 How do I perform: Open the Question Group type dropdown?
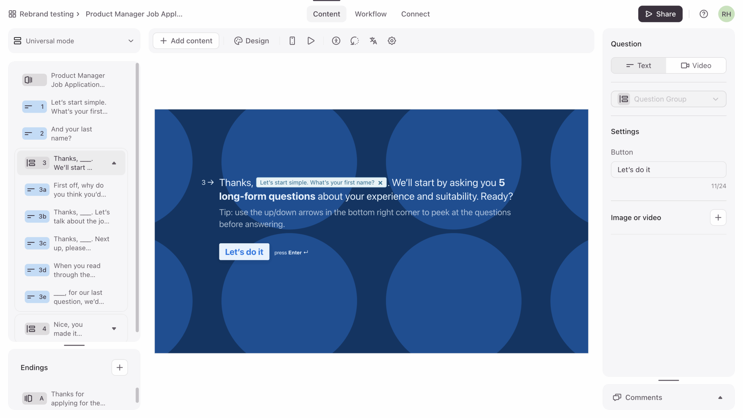coord(668,99)
